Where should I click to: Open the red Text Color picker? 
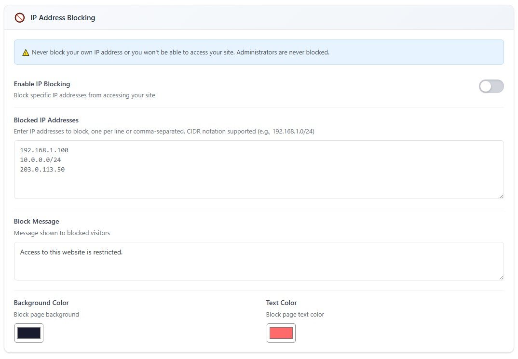coord(281,332)
